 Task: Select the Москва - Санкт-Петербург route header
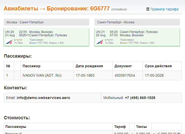tap(46, 22)
